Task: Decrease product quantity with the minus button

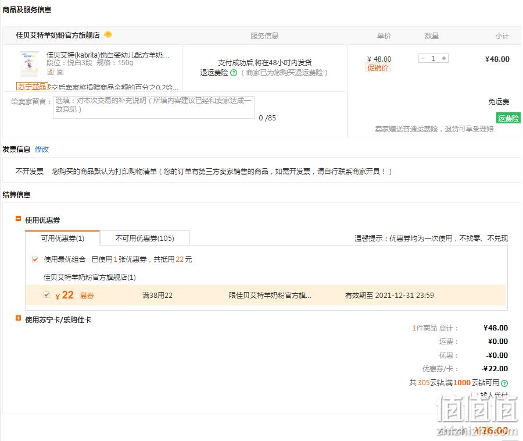Action: tap(423, 58)
